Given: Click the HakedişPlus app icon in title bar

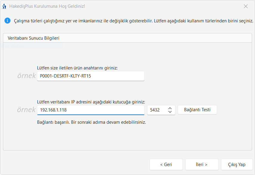Looking at the screenshot, I should (x=4, y=6).
